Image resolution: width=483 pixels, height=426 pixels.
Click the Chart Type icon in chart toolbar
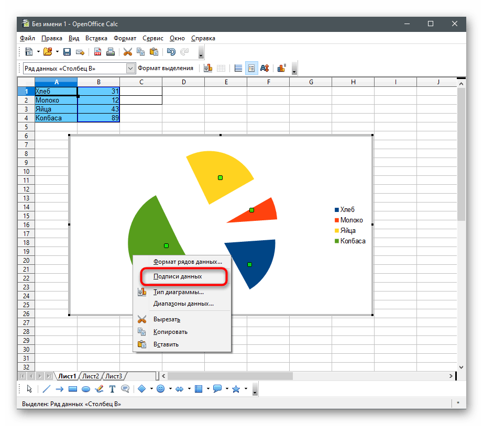click(208, 68)
